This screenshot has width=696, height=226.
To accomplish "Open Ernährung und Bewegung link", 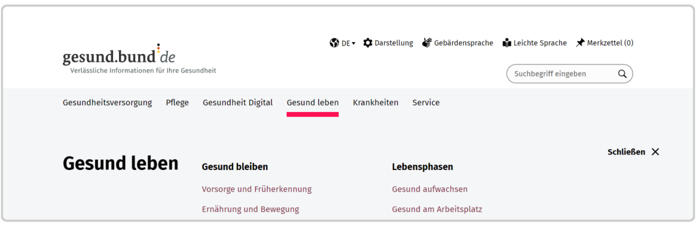I will point(250,209).
